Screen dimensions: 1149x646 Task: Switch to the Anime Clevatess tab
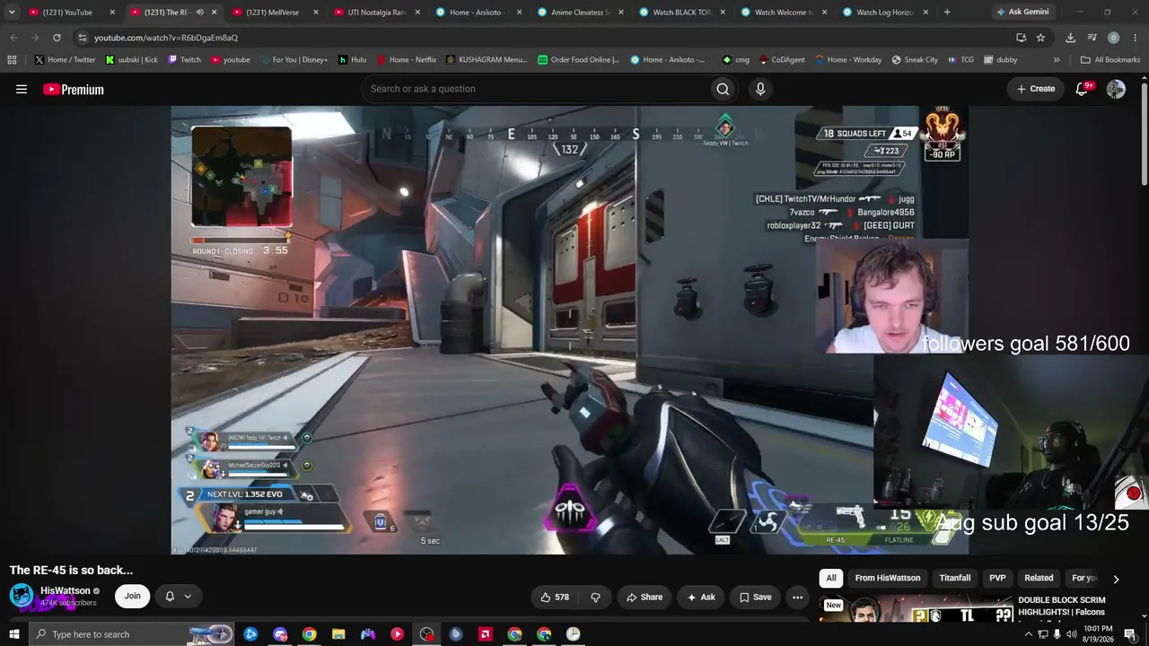pyautogui.click(x=580, y=13)
